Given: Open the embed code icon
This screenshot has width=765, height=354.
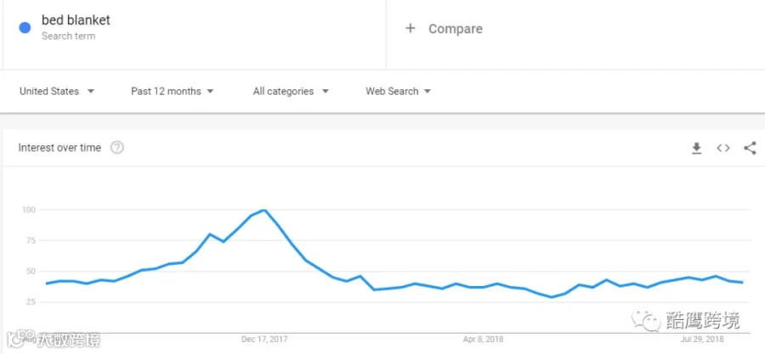Looking at the screenshot, I should click(x=723, y=148).
